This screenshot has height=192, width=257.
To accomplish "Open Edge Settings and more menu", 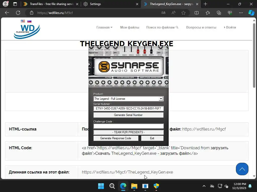I will 241,13.
